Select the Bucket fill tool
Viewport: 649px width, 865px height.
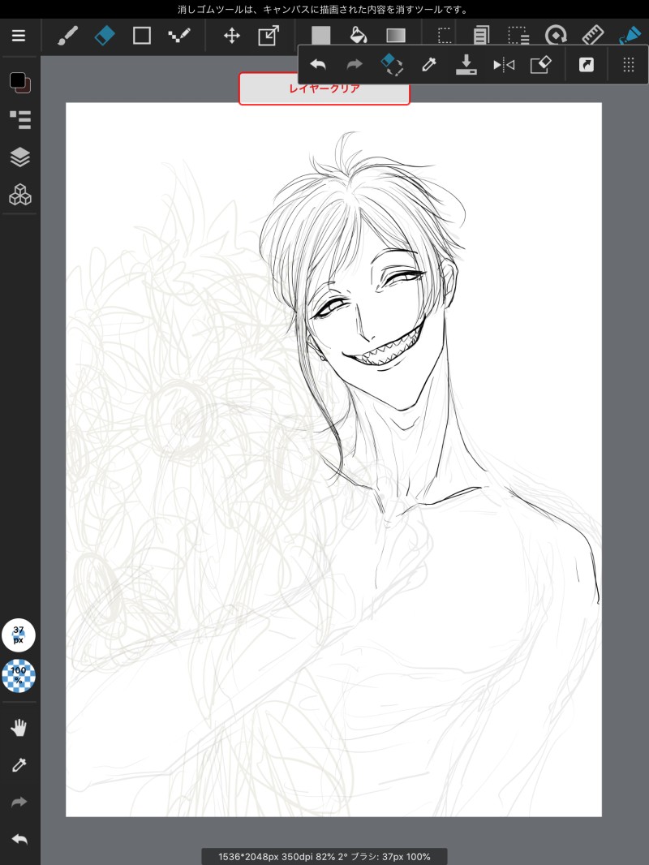359,36
